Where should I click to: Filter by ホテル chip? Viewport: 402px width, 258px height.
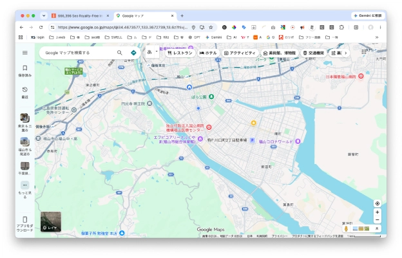tap(208, 53)
